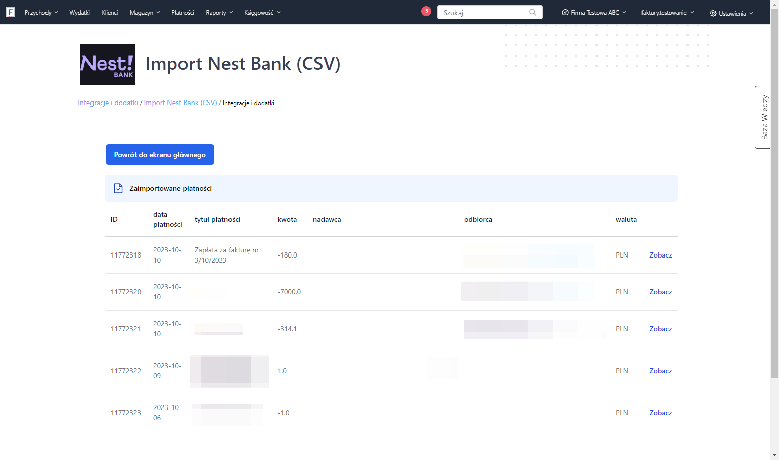
Task: Open the Wydatki menu item
Action: click(79, 12)
